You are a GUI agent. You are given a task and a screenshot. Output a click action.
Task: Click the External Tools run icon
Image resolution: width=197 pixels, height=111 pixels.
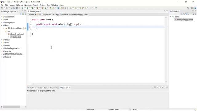38,8
